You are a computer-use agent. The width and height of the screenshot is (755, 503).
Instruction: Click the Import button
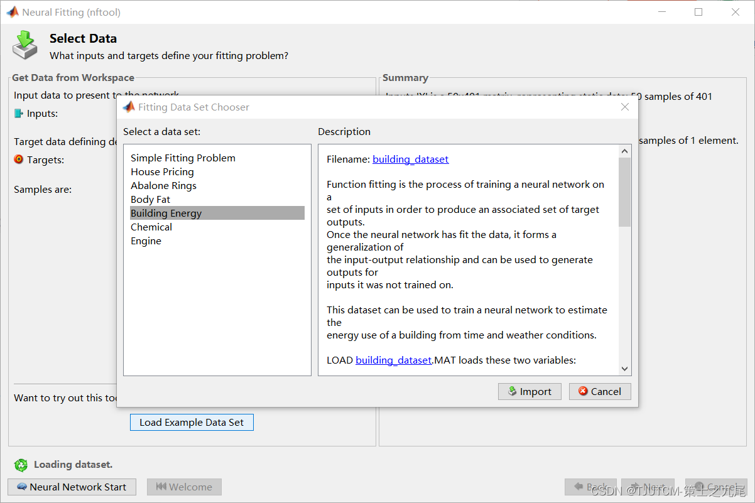pyautogui.click(x=530, y=391)
